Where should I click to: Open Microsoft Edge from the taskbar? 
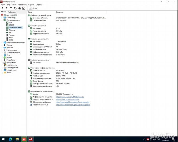click(11, 139)
